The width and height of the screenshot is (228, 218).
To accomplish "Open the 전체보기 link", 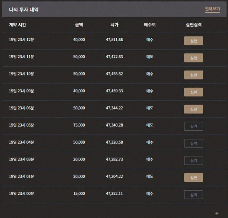I will pyautogui.click(x=212, y=9).
